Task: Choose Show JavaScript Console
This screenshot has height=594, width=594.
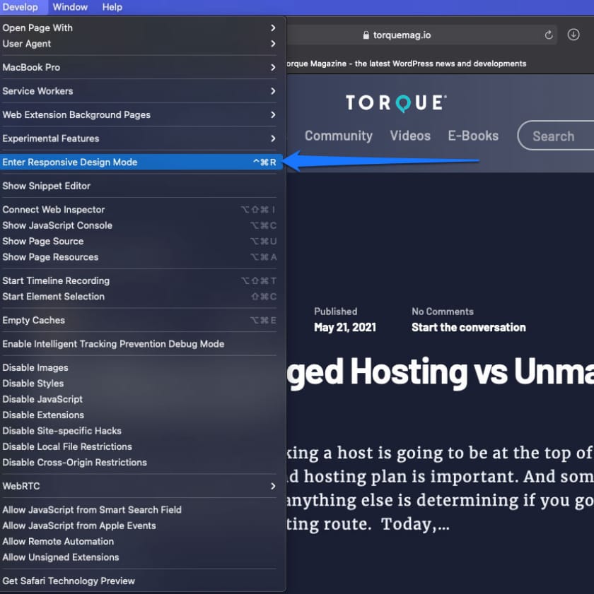Action: pos(139,225)
